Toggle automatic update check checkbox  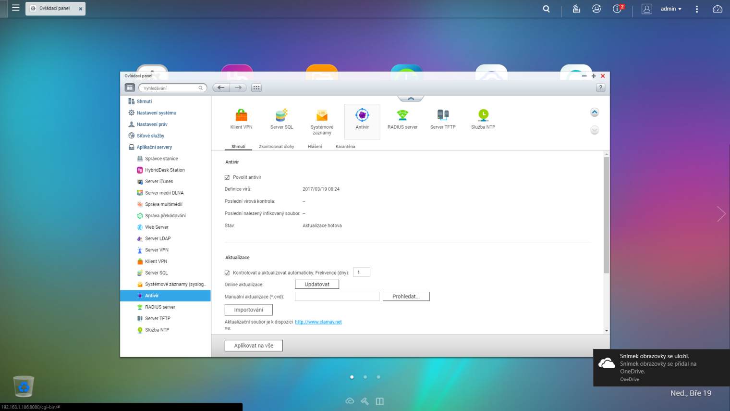coord(227,273)
